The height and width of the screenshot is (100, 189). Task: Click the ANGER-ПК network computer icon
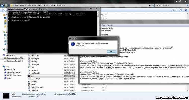[5, 70]
